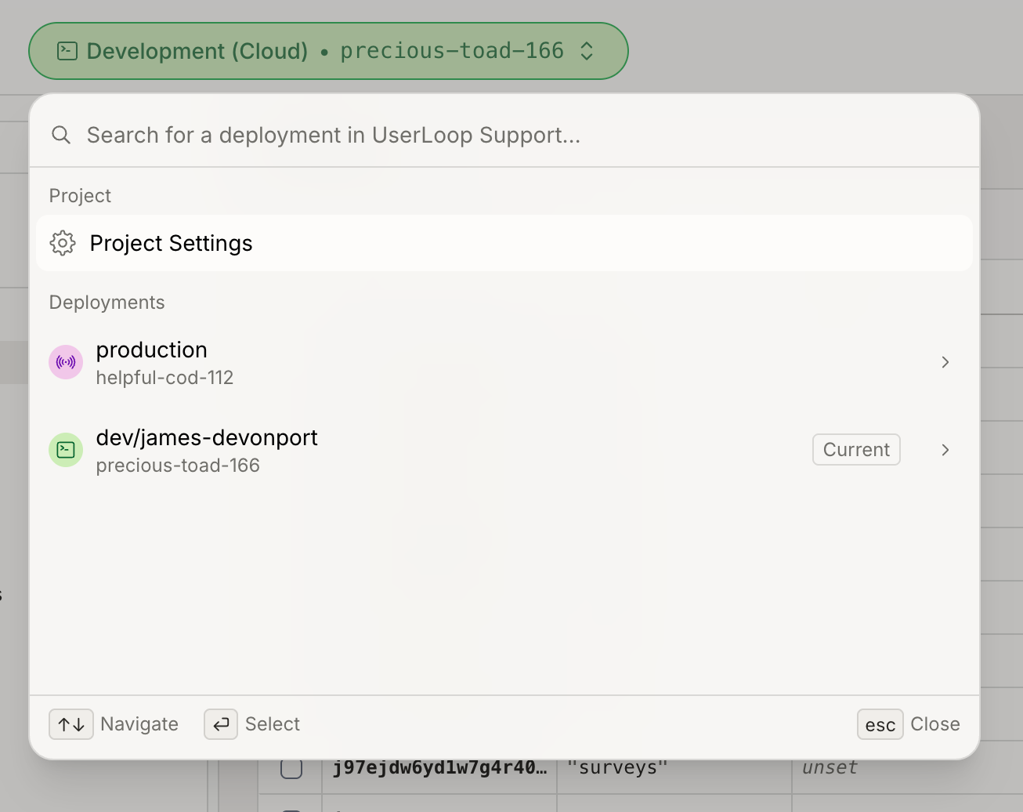Click the Project Settings gear icon
Viewport: 1023px width, 812px height.
pyautogui.click(x=63, y=243)
